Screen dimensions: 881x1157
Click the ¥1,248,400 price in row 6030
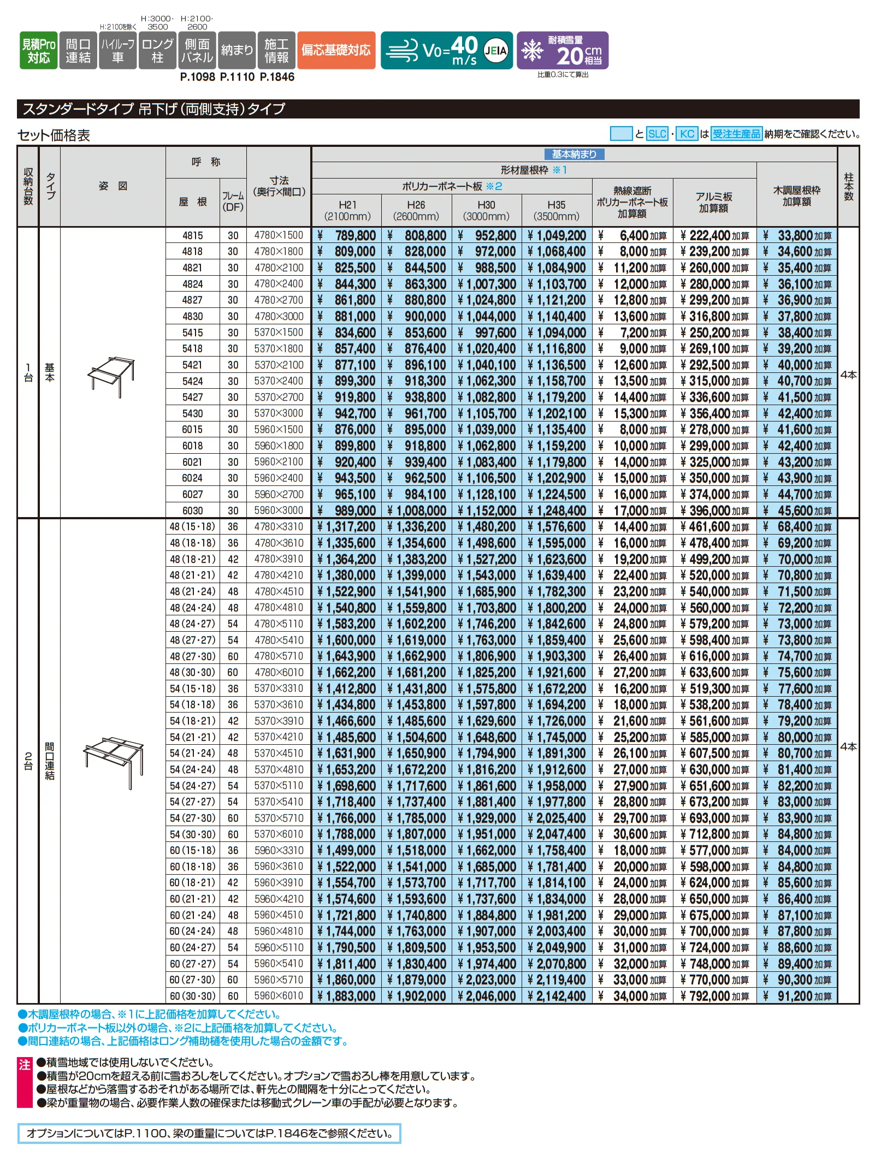coord(557,511)
